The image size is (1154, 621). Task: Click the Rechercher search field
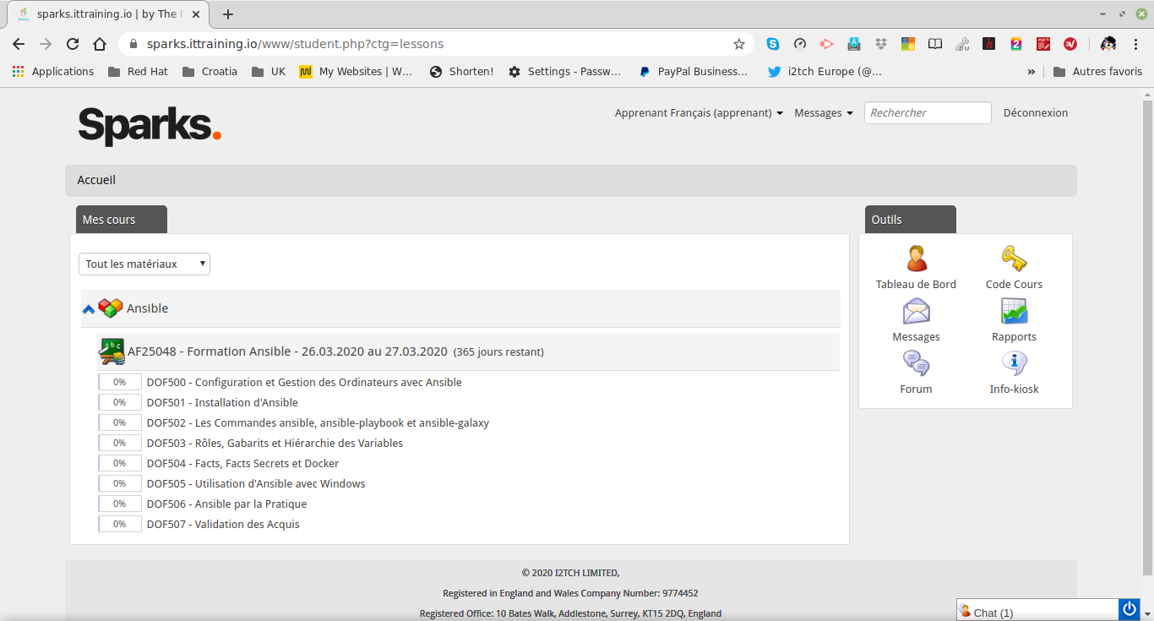(928, 113)
